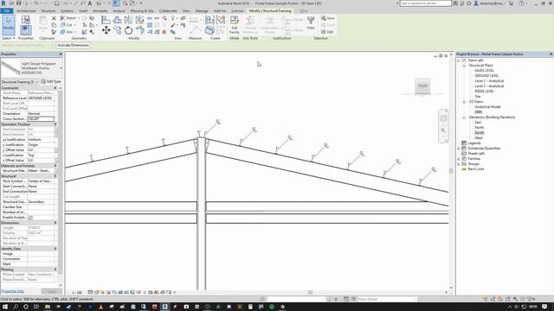Screen dimensions: 554x311
Task: Expand Schedules/Quantities tree node
Action: tap(459, 149)
